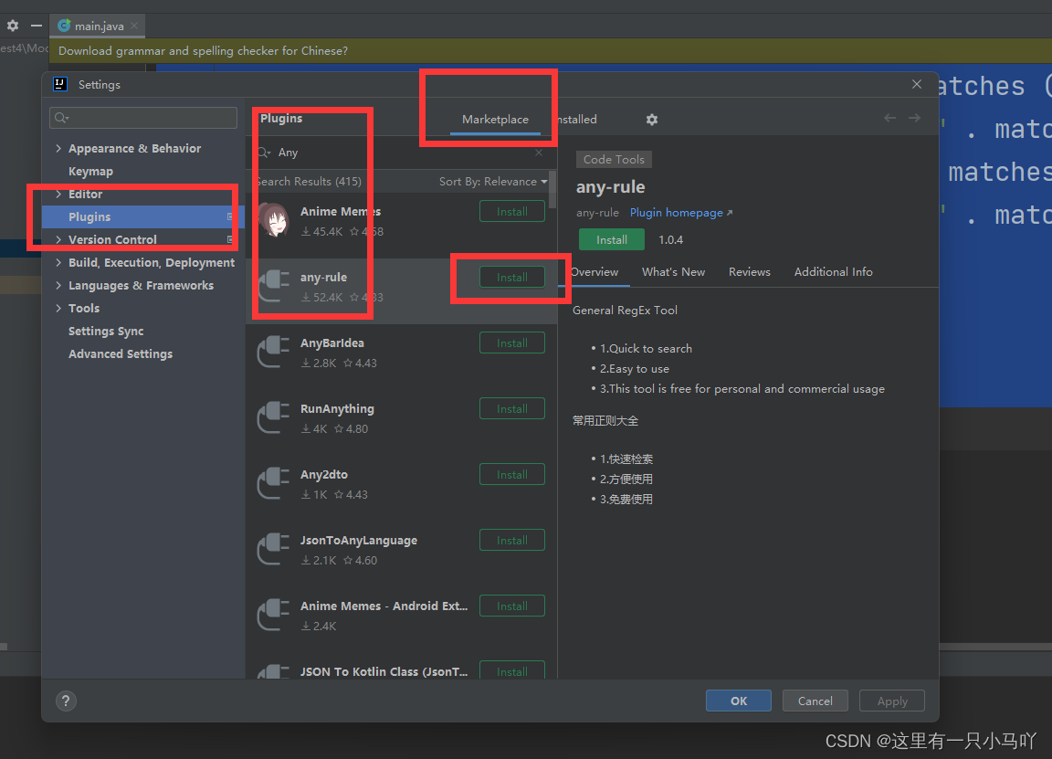Expand the Editor settings section
Viewport: 1052px width, 759px height.
tap(58, 194)
